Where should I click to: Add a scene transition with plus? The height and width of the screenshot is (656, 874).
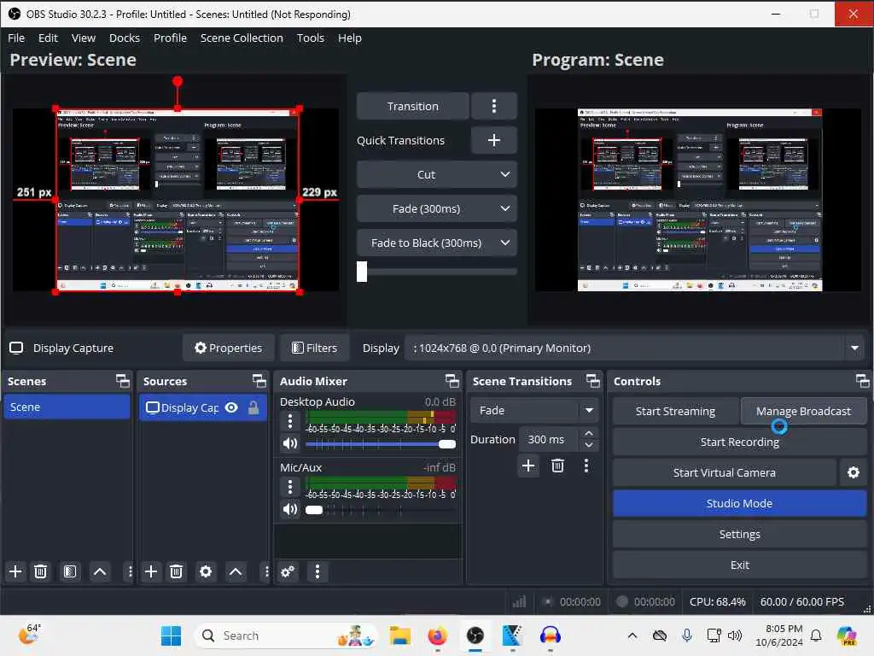click(x=528, y=466)
